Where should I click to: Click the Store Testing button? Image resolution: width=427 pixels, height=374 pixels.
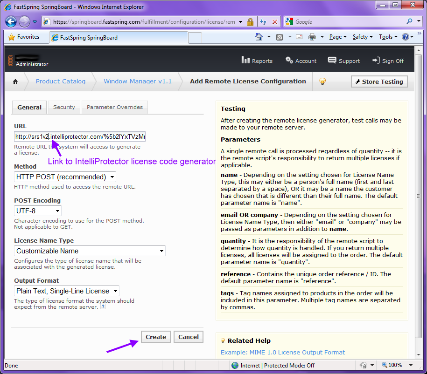point(379,82)
